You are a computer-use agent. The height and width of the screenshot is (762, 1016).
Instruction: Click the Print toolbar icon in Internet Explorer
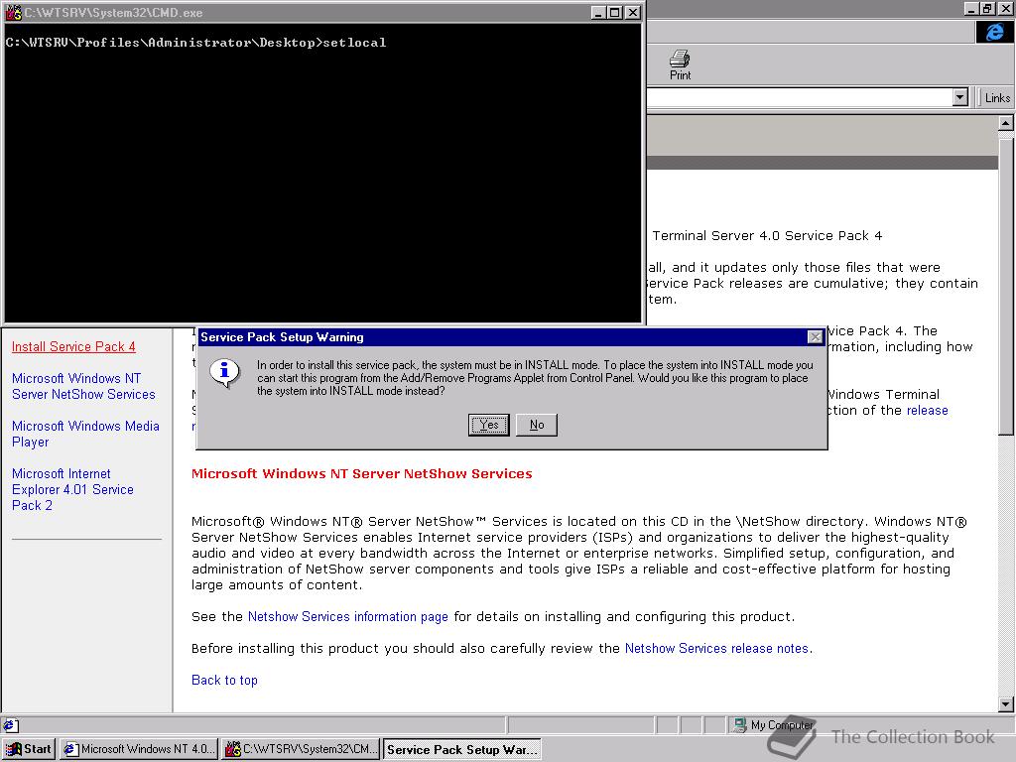(680, 64)
